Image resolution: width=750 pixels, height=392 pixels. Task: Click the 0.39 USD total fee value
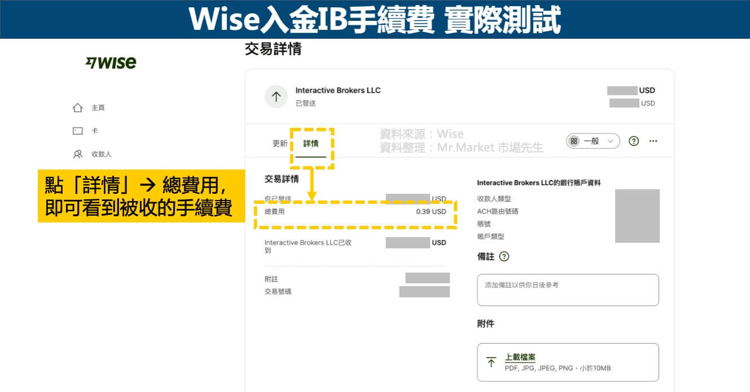(x=431, y=212)
